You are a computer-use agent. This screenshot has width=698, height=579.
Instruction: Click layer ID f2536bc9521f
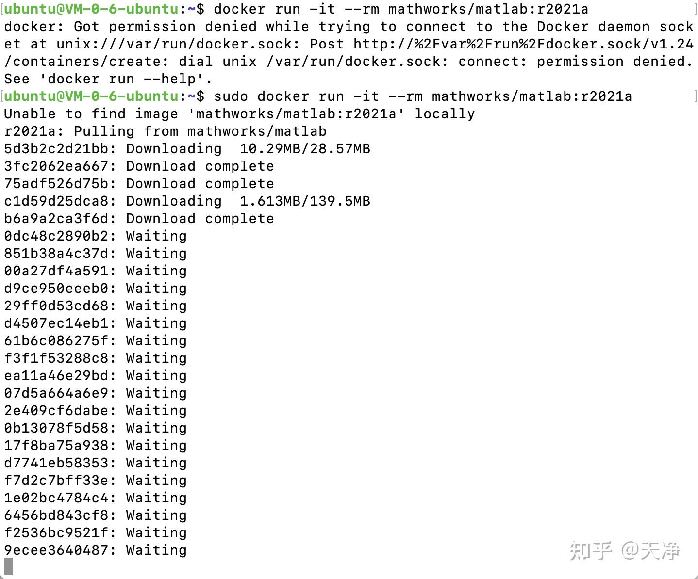point(56,533)
